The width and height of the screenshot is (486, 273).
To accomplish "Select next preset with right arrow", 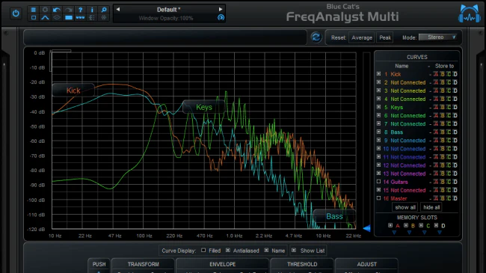I will (221, 9).
